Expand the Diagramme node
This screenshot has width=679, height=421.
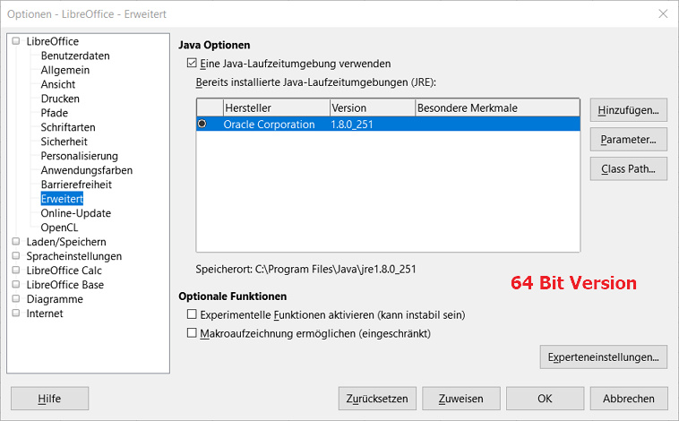(16, 299)
